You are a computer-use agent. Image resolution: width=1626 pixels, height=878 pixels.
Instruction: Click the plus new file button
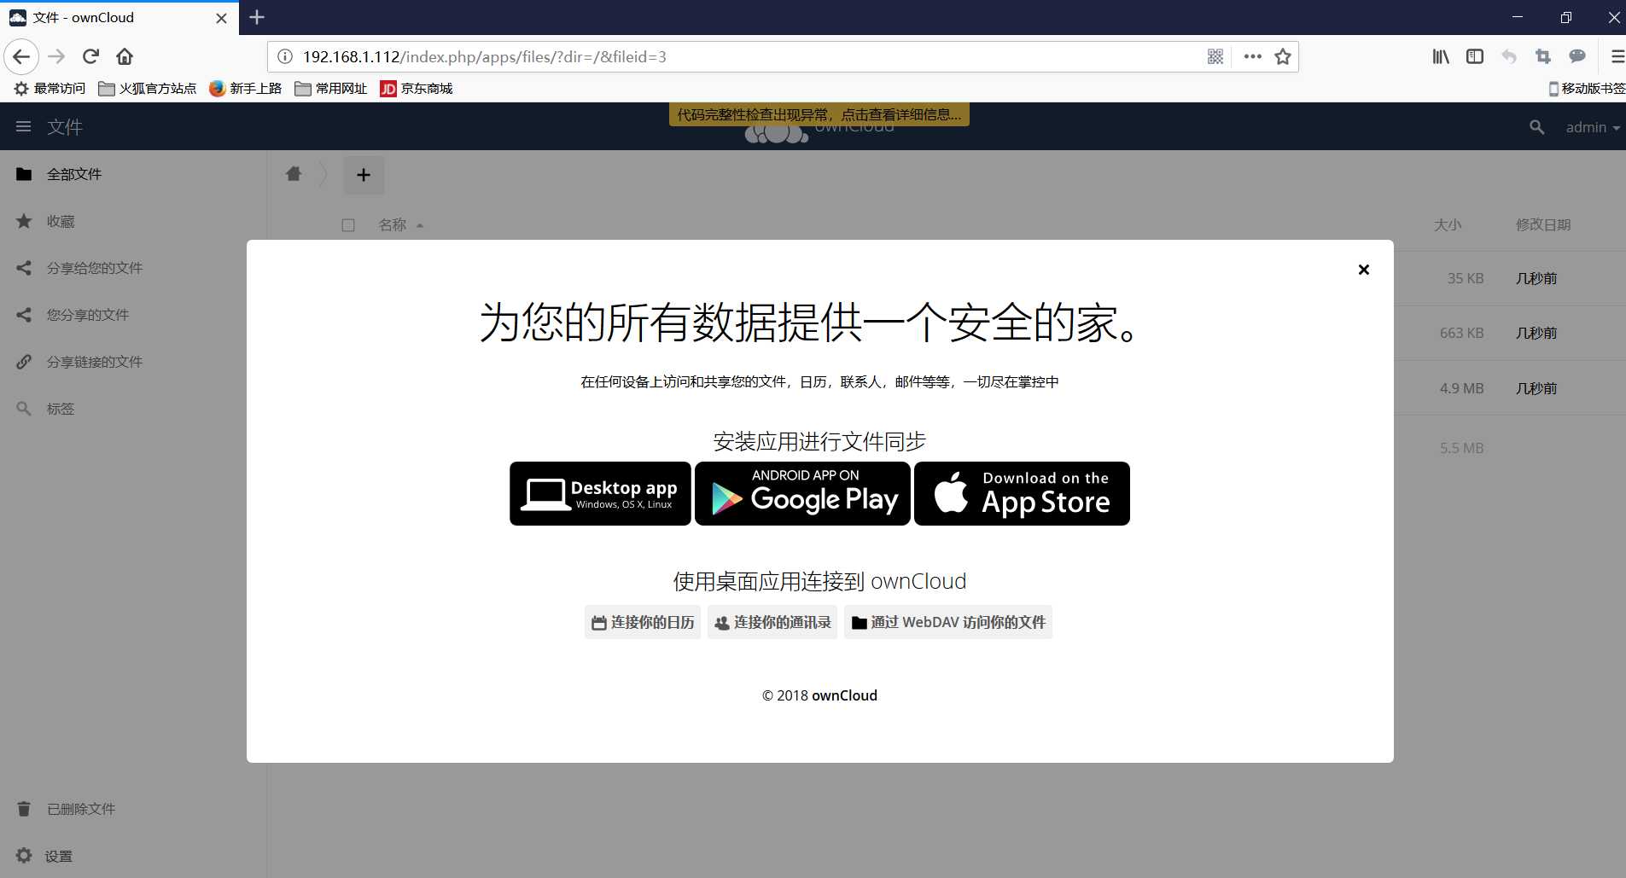click(x=364, y=175)
